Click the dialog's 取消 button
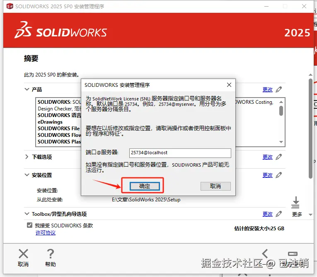This screenshot has width=317, height=277. click(x=215, y=186)
